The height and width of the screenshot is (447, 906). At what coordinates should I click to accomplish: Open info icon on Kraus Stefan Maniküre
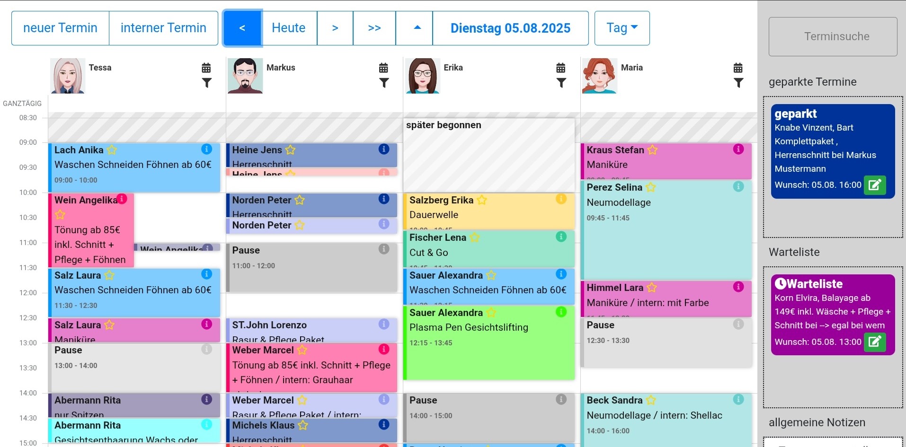pos(738,149)
